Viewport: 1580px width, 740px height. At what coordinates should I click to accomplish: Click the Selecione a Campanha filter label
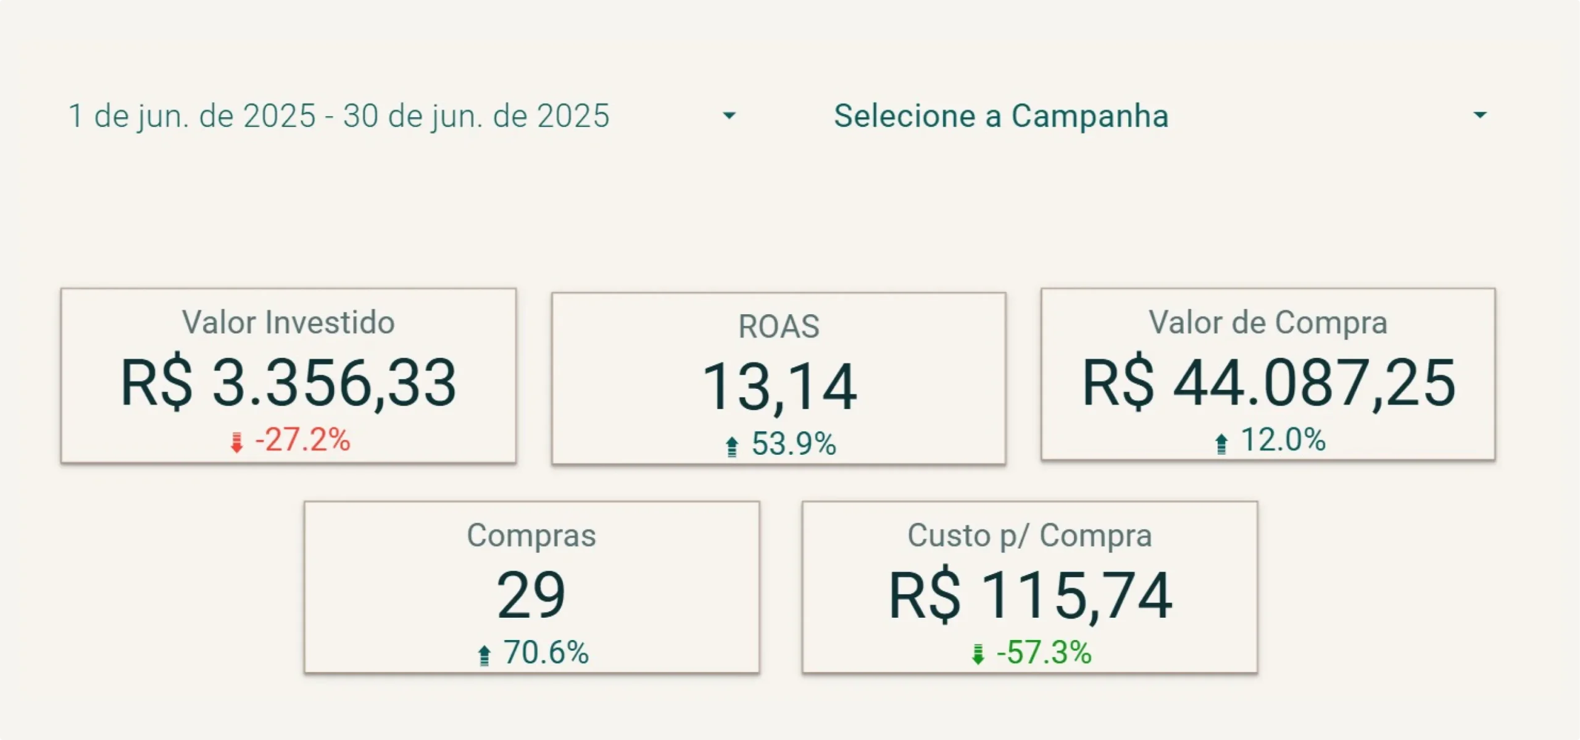coord(1001,116)
